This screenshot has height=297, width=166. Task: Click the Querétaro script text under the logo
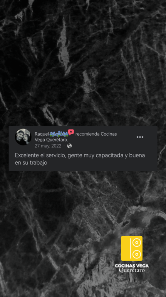tap(132, 270)
